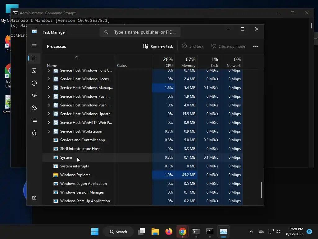The image size is (318, 239).
Task: Switch to Chrome on the taskbar
Action: coord(183,232)
